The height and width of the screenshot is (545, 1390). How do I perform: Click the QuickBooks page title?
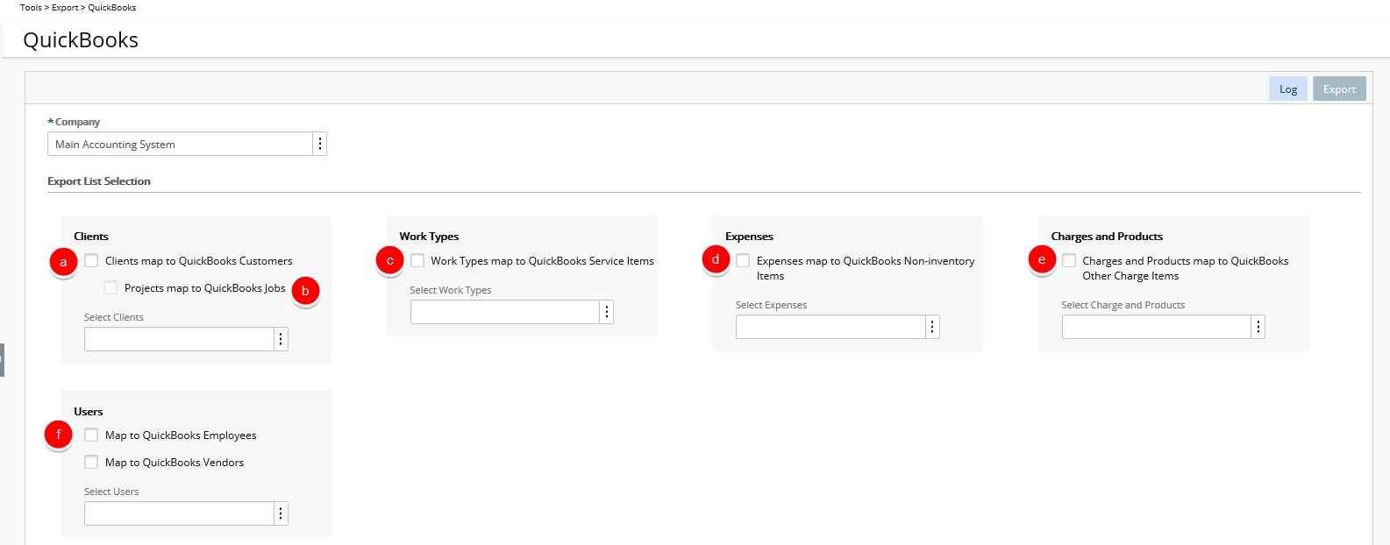pos(81,39)
